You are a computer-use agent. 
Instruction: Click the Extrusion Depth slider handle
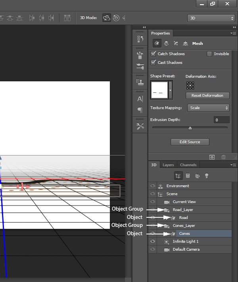point(190,128)
